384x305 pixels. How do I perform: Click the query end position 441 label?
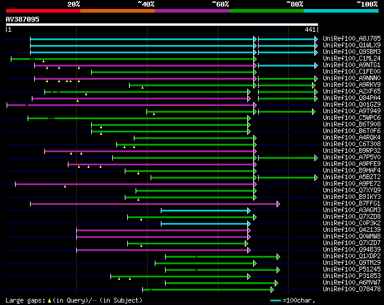point(310,29)
